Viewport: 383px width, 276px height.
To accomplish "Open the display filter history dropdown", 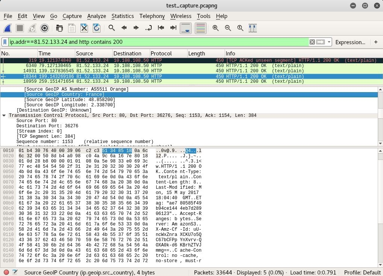I will 329,42.
